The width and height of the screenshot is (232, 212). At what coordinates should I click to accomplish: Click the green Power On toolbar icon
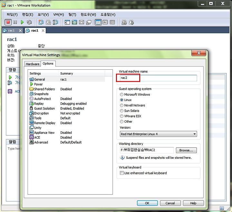22,22
